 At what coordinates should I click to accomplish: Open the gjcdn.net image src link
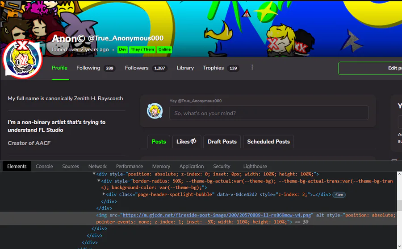click(x=217, y=215)
